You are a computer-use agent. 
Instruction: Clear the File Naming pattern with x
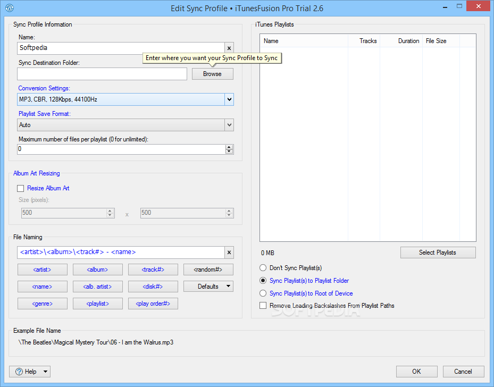[229, 252]
